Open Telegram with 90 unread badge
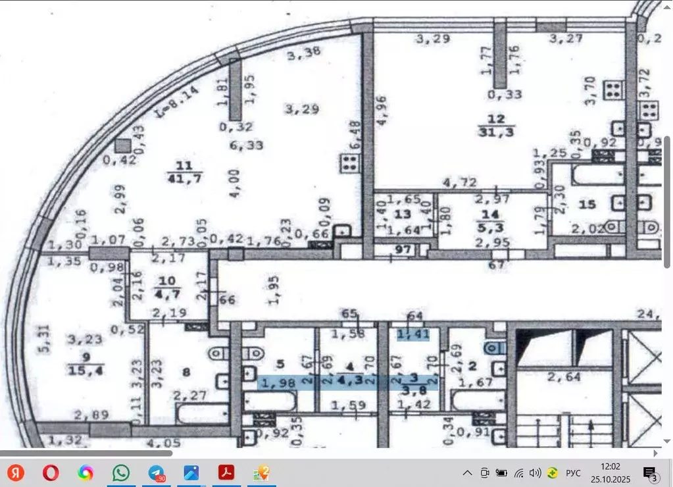The image size is (673, 487). 157,473
